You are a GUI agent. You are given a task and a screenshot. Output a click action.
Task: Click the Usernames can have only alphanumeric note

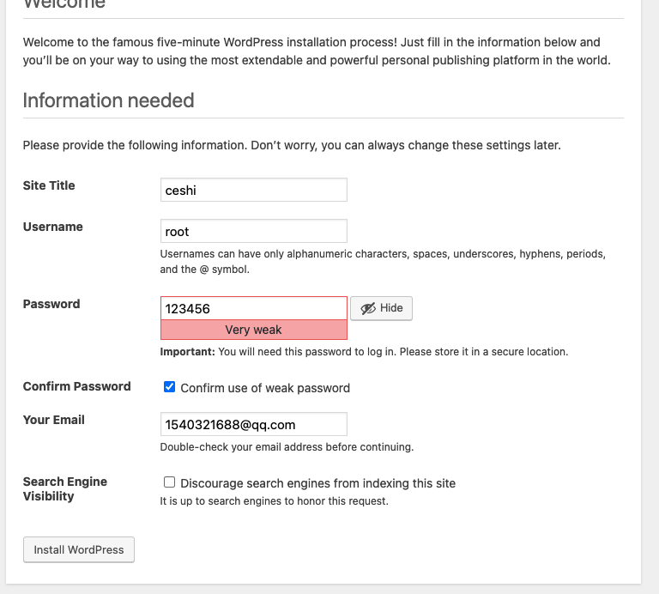click(x=383, y=262)
